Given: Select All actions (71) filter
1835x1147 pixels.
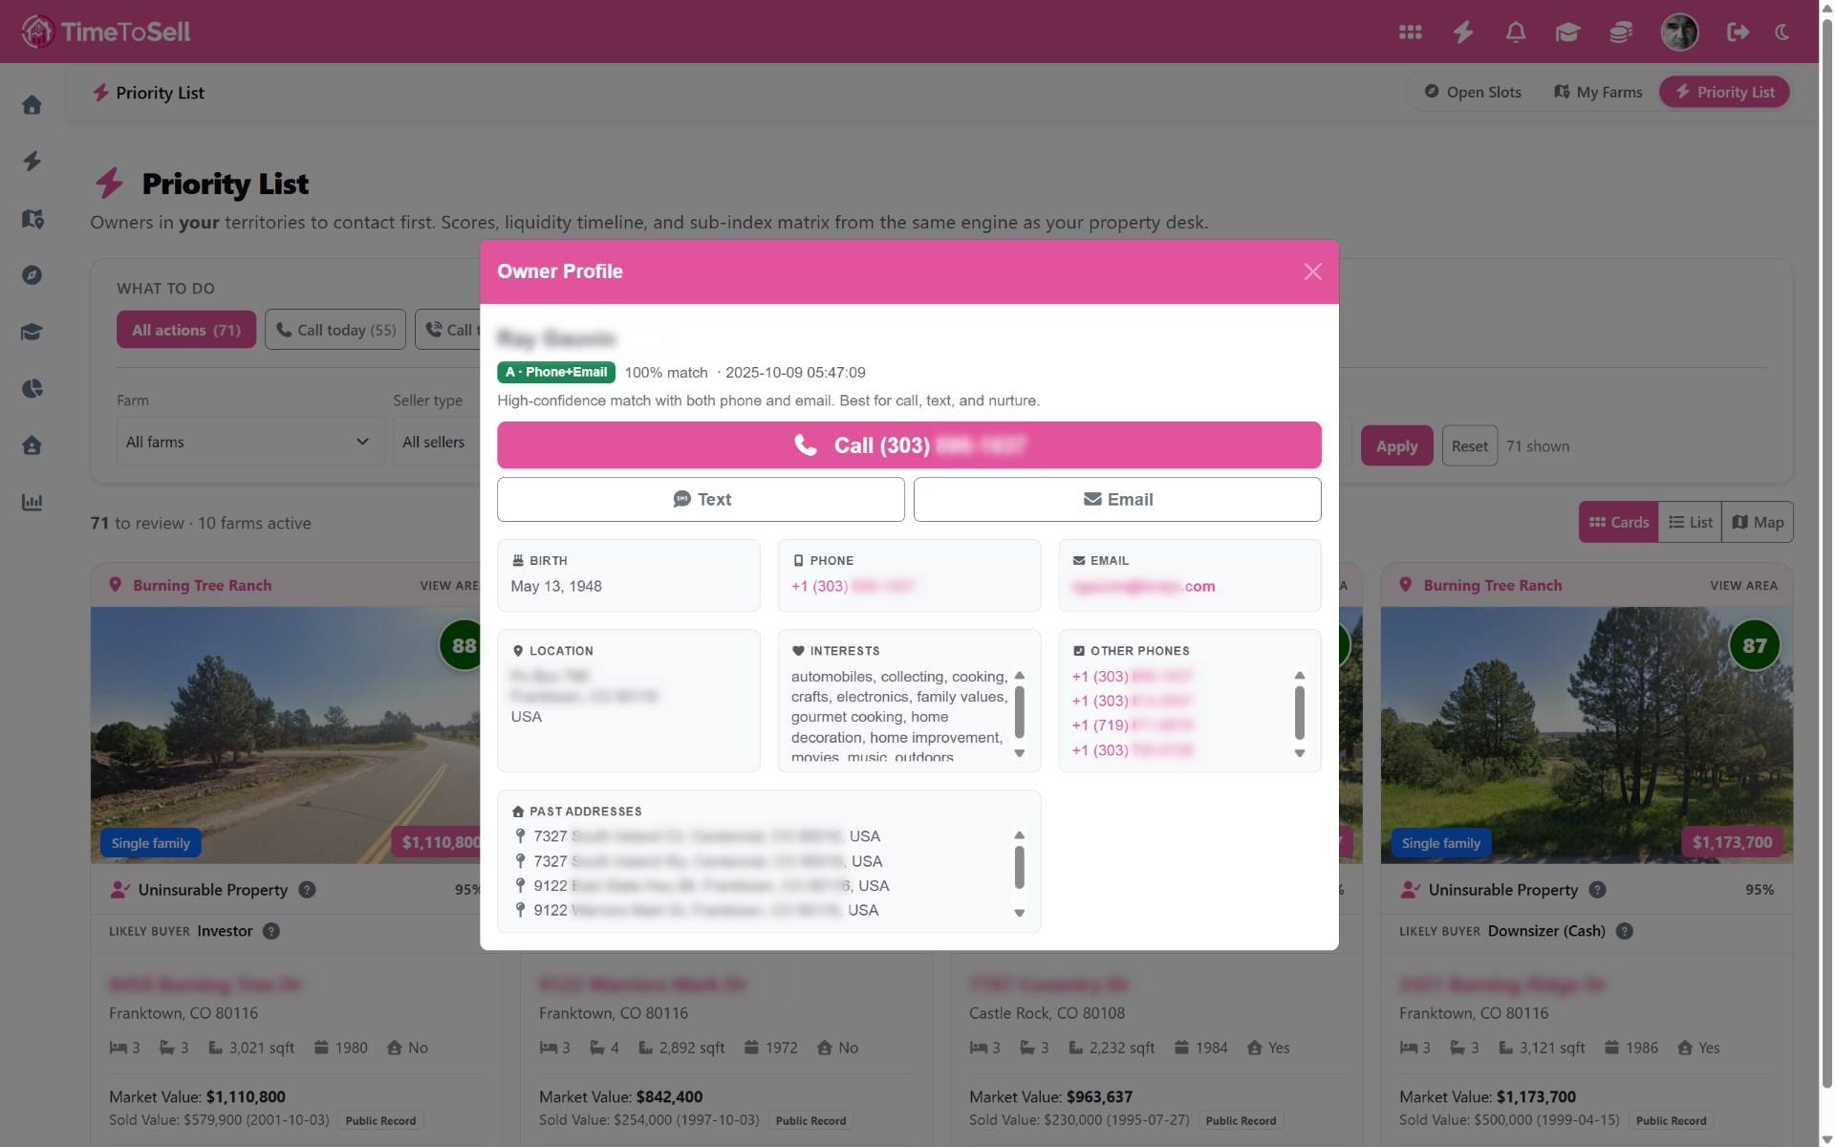Looking at the screenshot, I should (x=186, y=330).
